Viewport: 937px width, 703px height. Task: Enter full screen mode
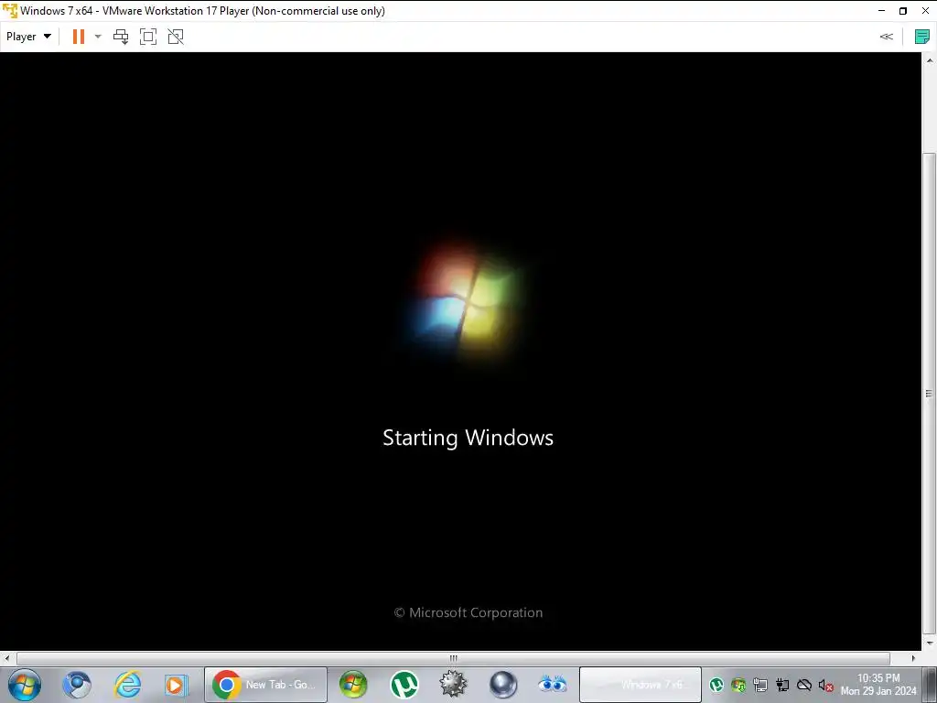(148, 37)
